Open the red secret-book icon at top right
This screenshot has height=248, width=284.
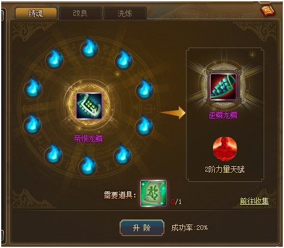point(268,11)
